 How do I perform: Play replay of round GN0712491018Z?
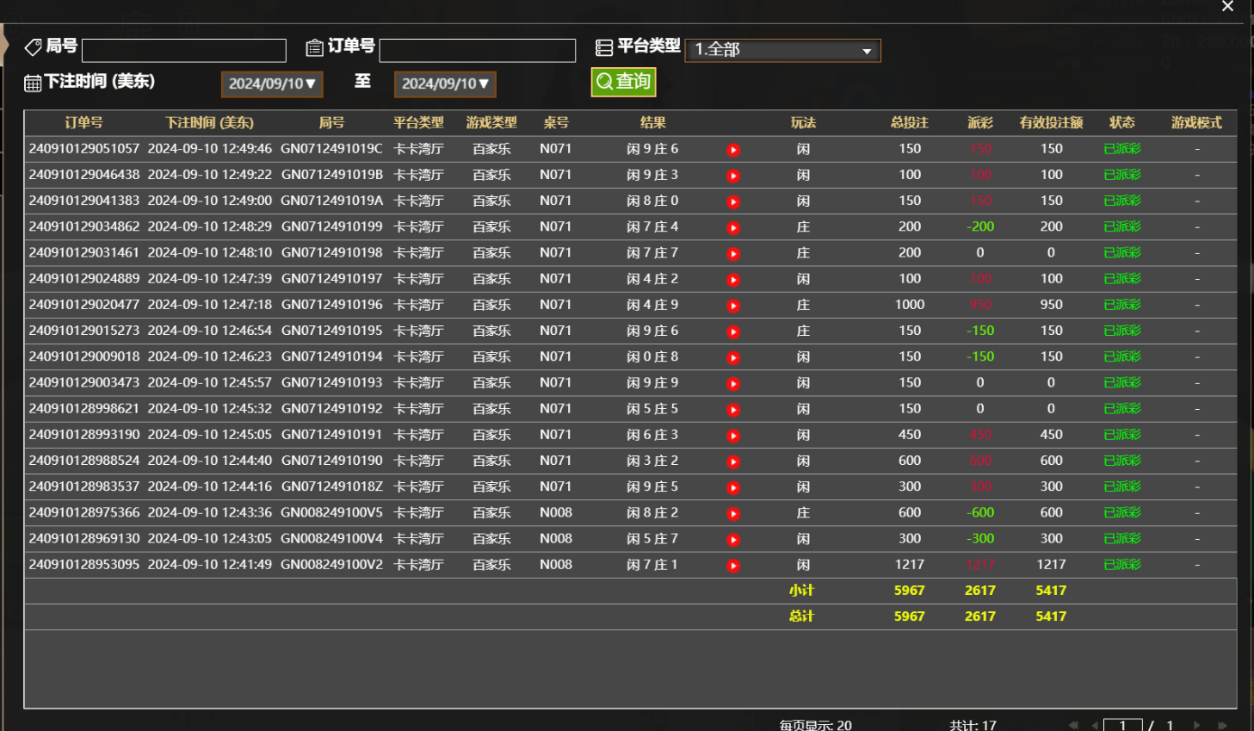733,487
